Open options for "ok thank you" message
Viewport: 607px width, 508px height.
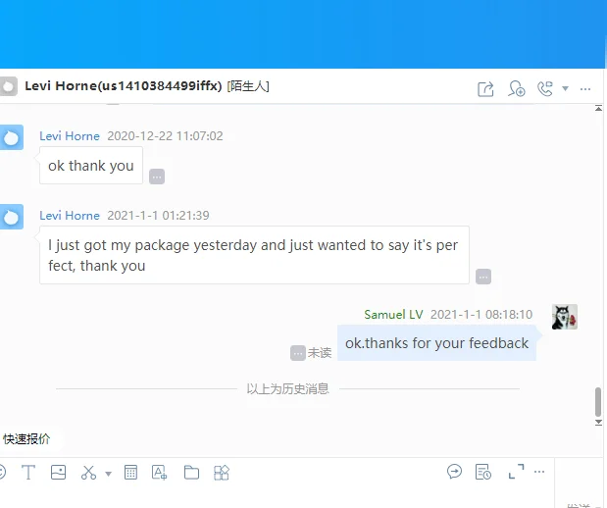tap(157, 177)
